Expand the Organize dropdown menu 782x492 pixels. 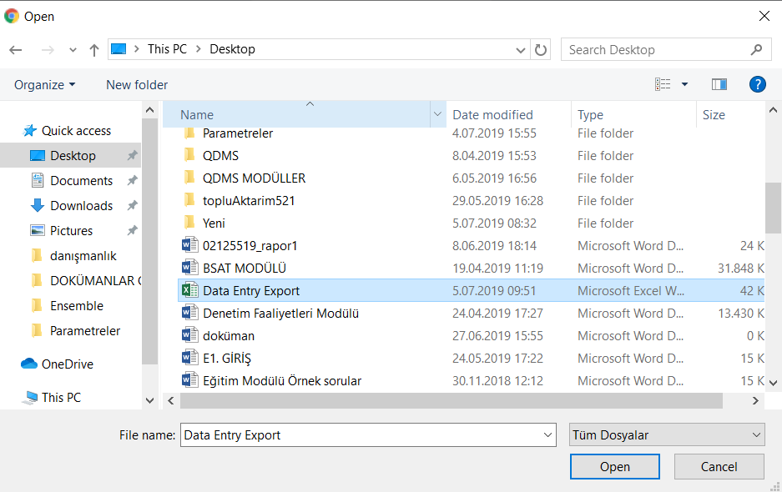(x=45, y=85)
